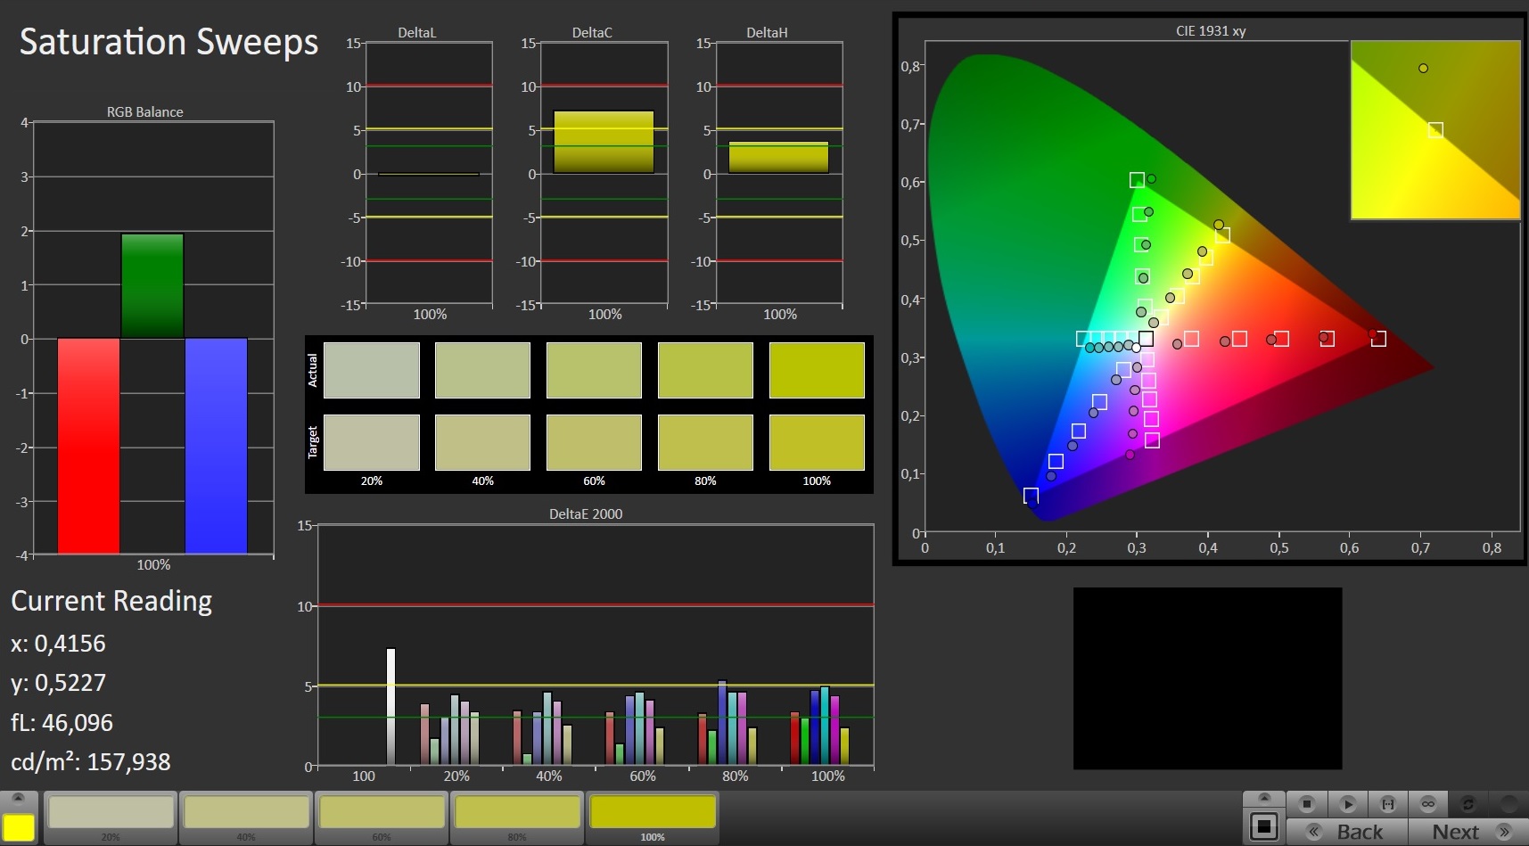This screenshot has width=1529, height=846.
Task: Click the double-chevron icon on Next
Action: (1504, 832)
